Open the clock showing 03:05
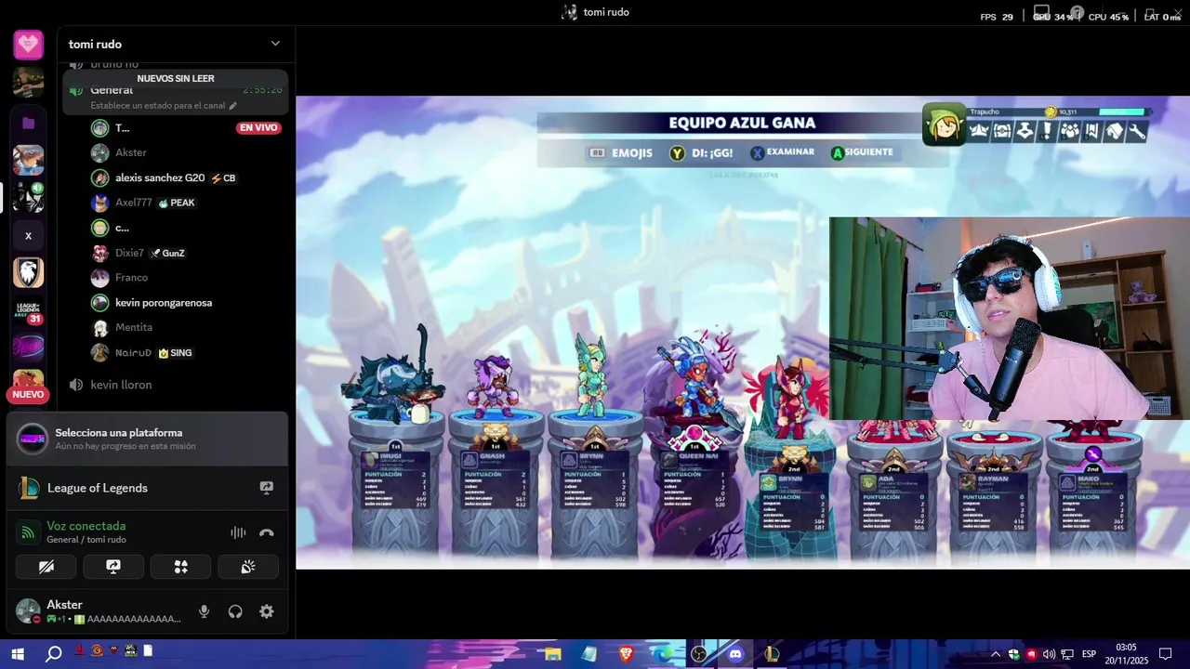Viewport: 1190px width, 669px height. click(1126, 654)
